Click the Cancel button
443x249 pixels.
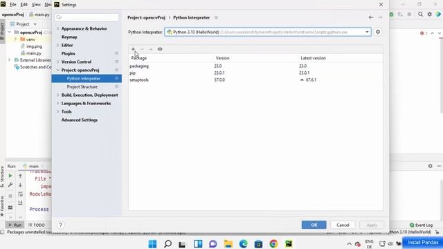[343, 225]
